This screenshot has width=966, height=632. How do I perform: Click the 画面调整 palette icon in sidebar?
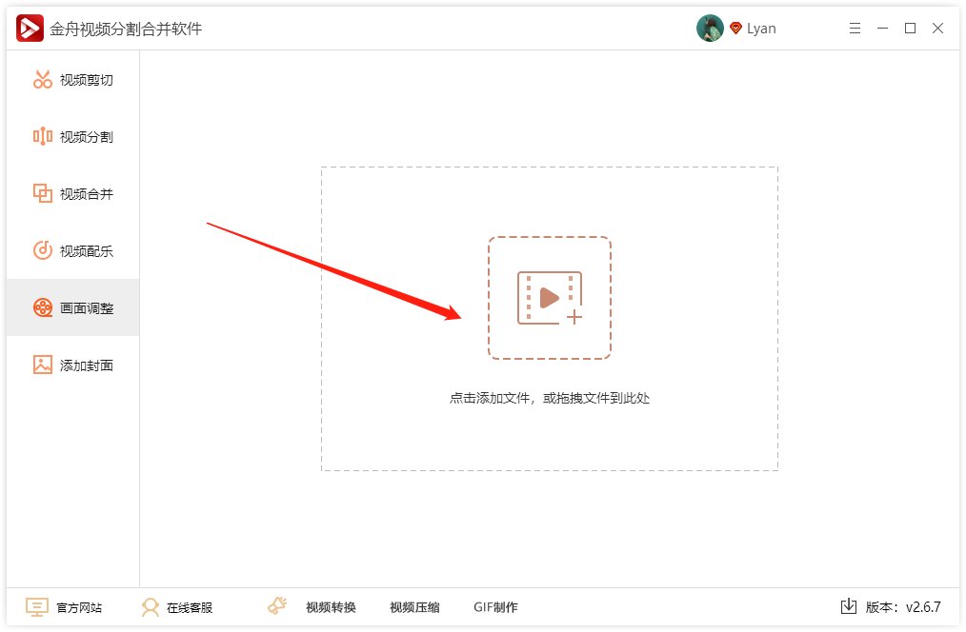point(42,306)
